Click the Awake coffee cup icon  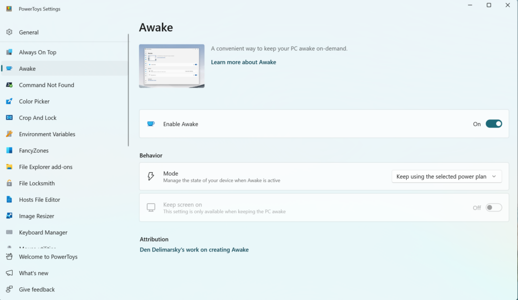[10, 68]
